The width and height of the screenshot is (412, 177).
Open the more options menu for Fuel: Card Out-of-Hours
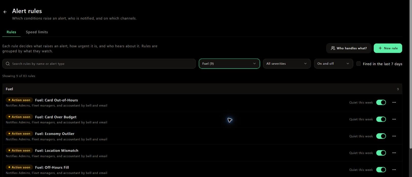coord(394,102)
